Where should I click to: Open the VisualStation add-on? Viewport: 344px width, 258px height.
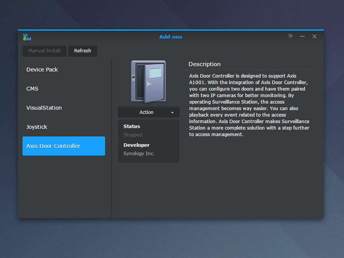coord(64,108)
